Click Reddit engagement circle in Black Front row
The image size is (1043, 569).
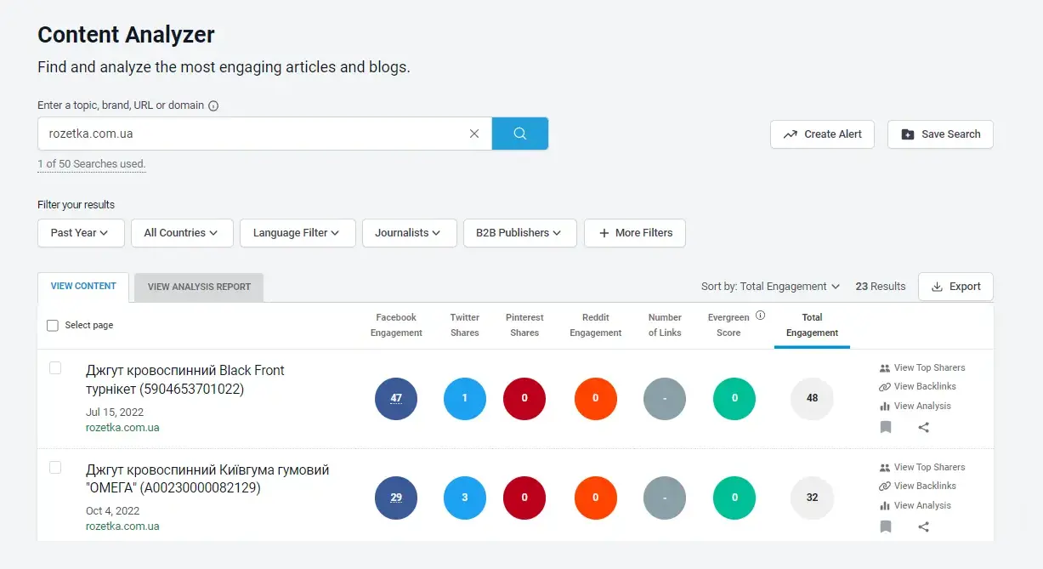tap(596, 398)
